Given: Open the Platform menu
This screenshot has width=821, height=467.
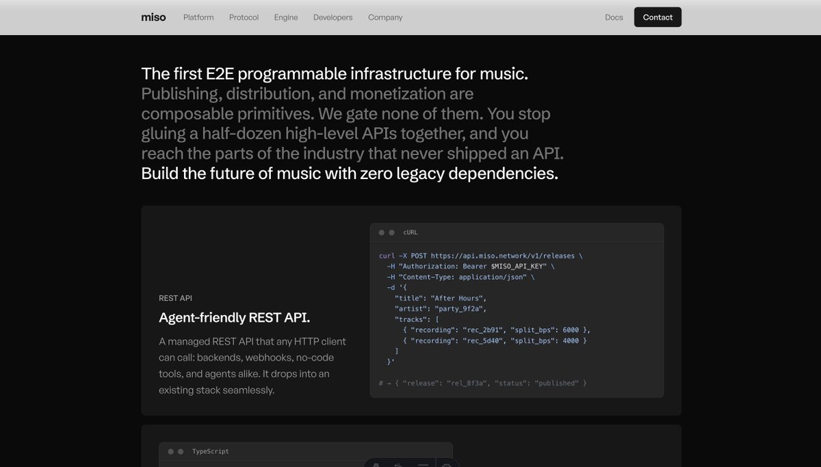Looking at the screenshot, I should (198, 17).
